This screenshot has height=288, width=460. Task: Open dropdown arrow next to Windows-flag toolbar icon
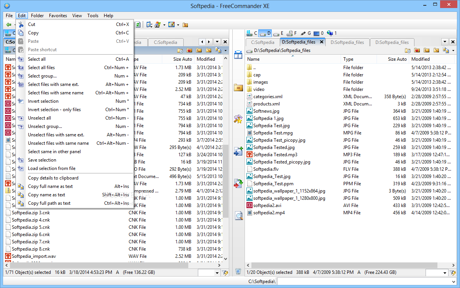pyautogui.click(x=164, y=25)
